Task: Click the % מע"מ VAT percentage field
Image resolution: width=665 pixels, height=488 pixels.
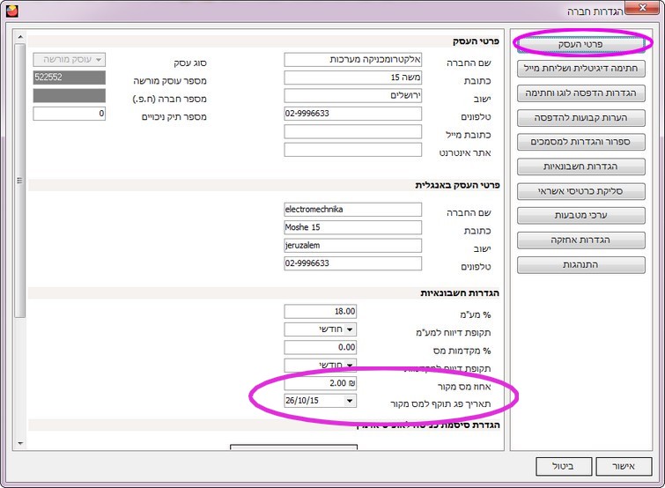Action: [321, 312]
